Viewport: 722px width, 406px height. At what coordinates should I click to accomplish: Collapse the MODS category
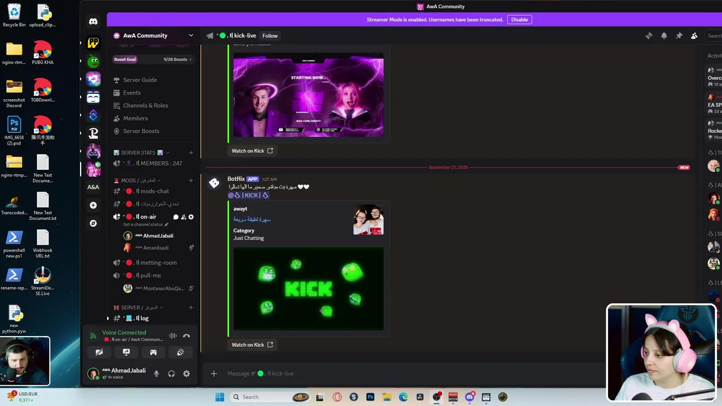[x=138, y=180]
